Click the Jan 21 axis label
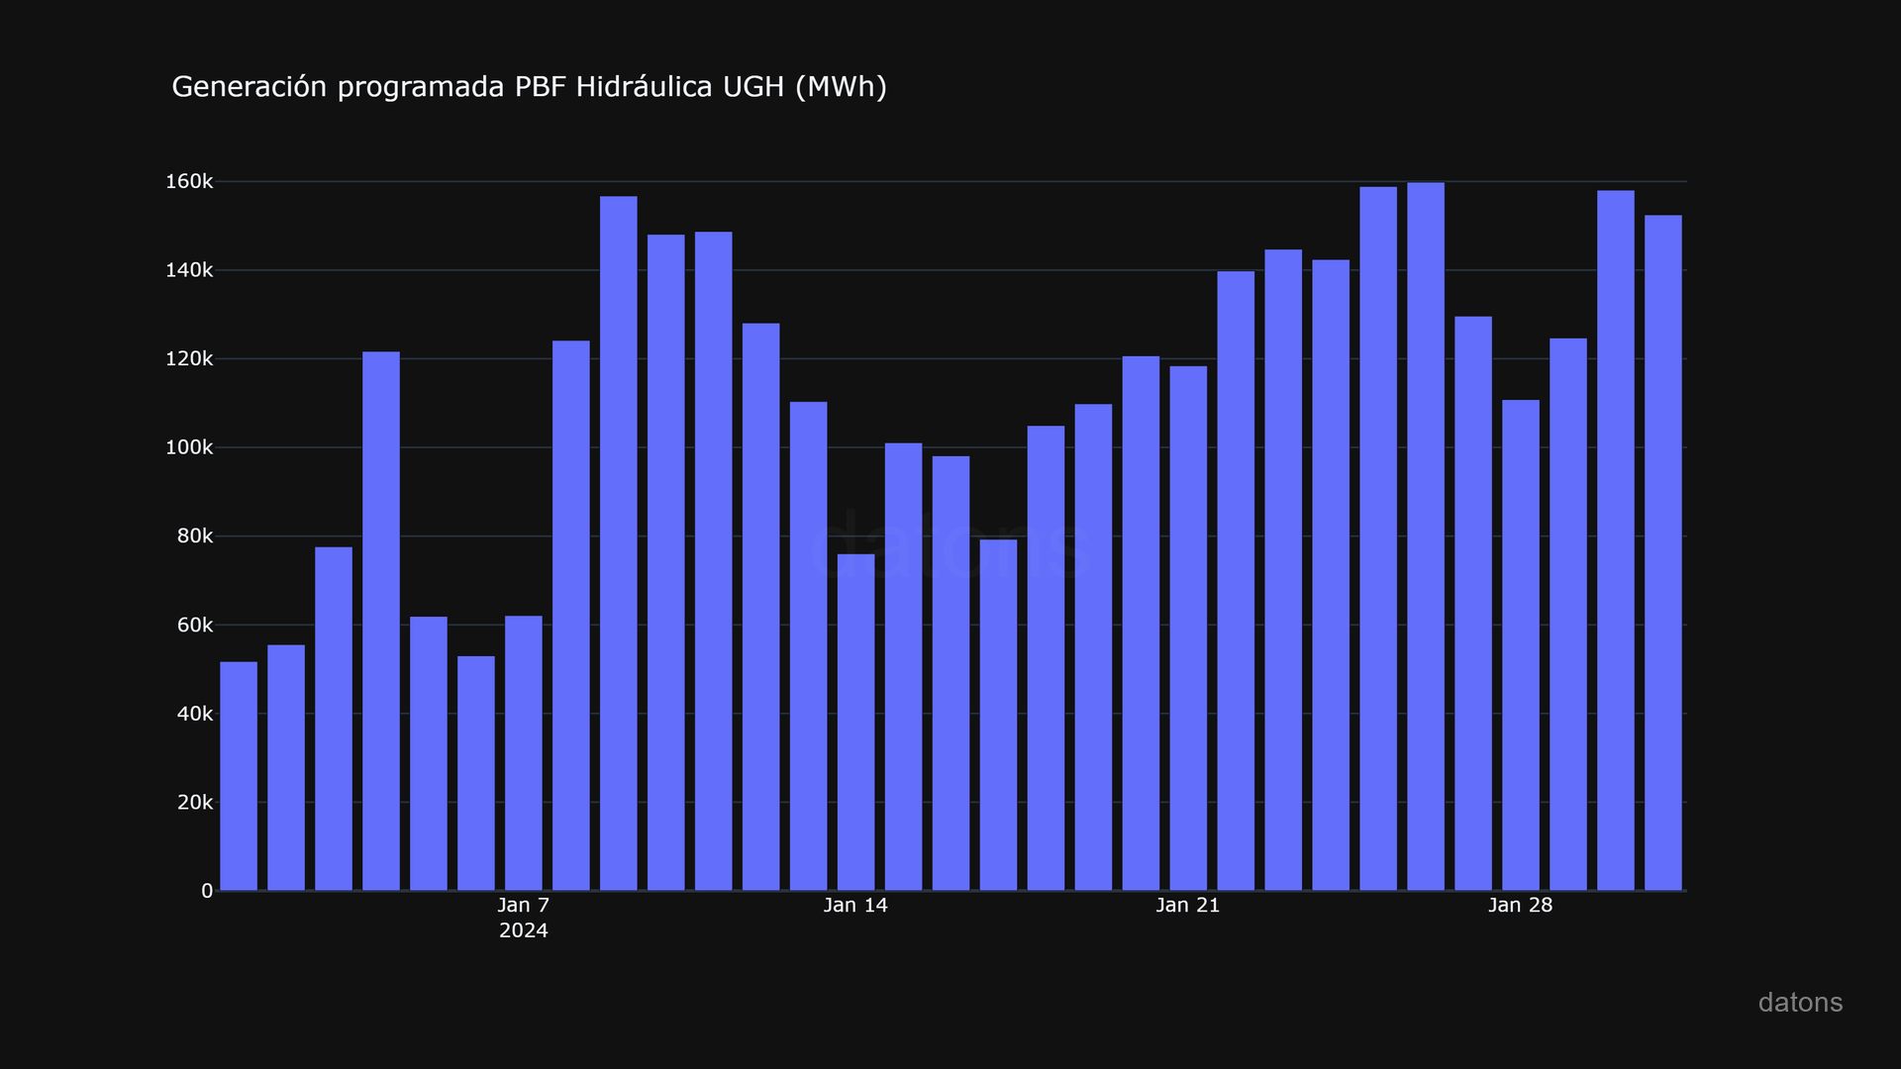The width and height of the screenshot is (1901, 1069). point(1188,905)
